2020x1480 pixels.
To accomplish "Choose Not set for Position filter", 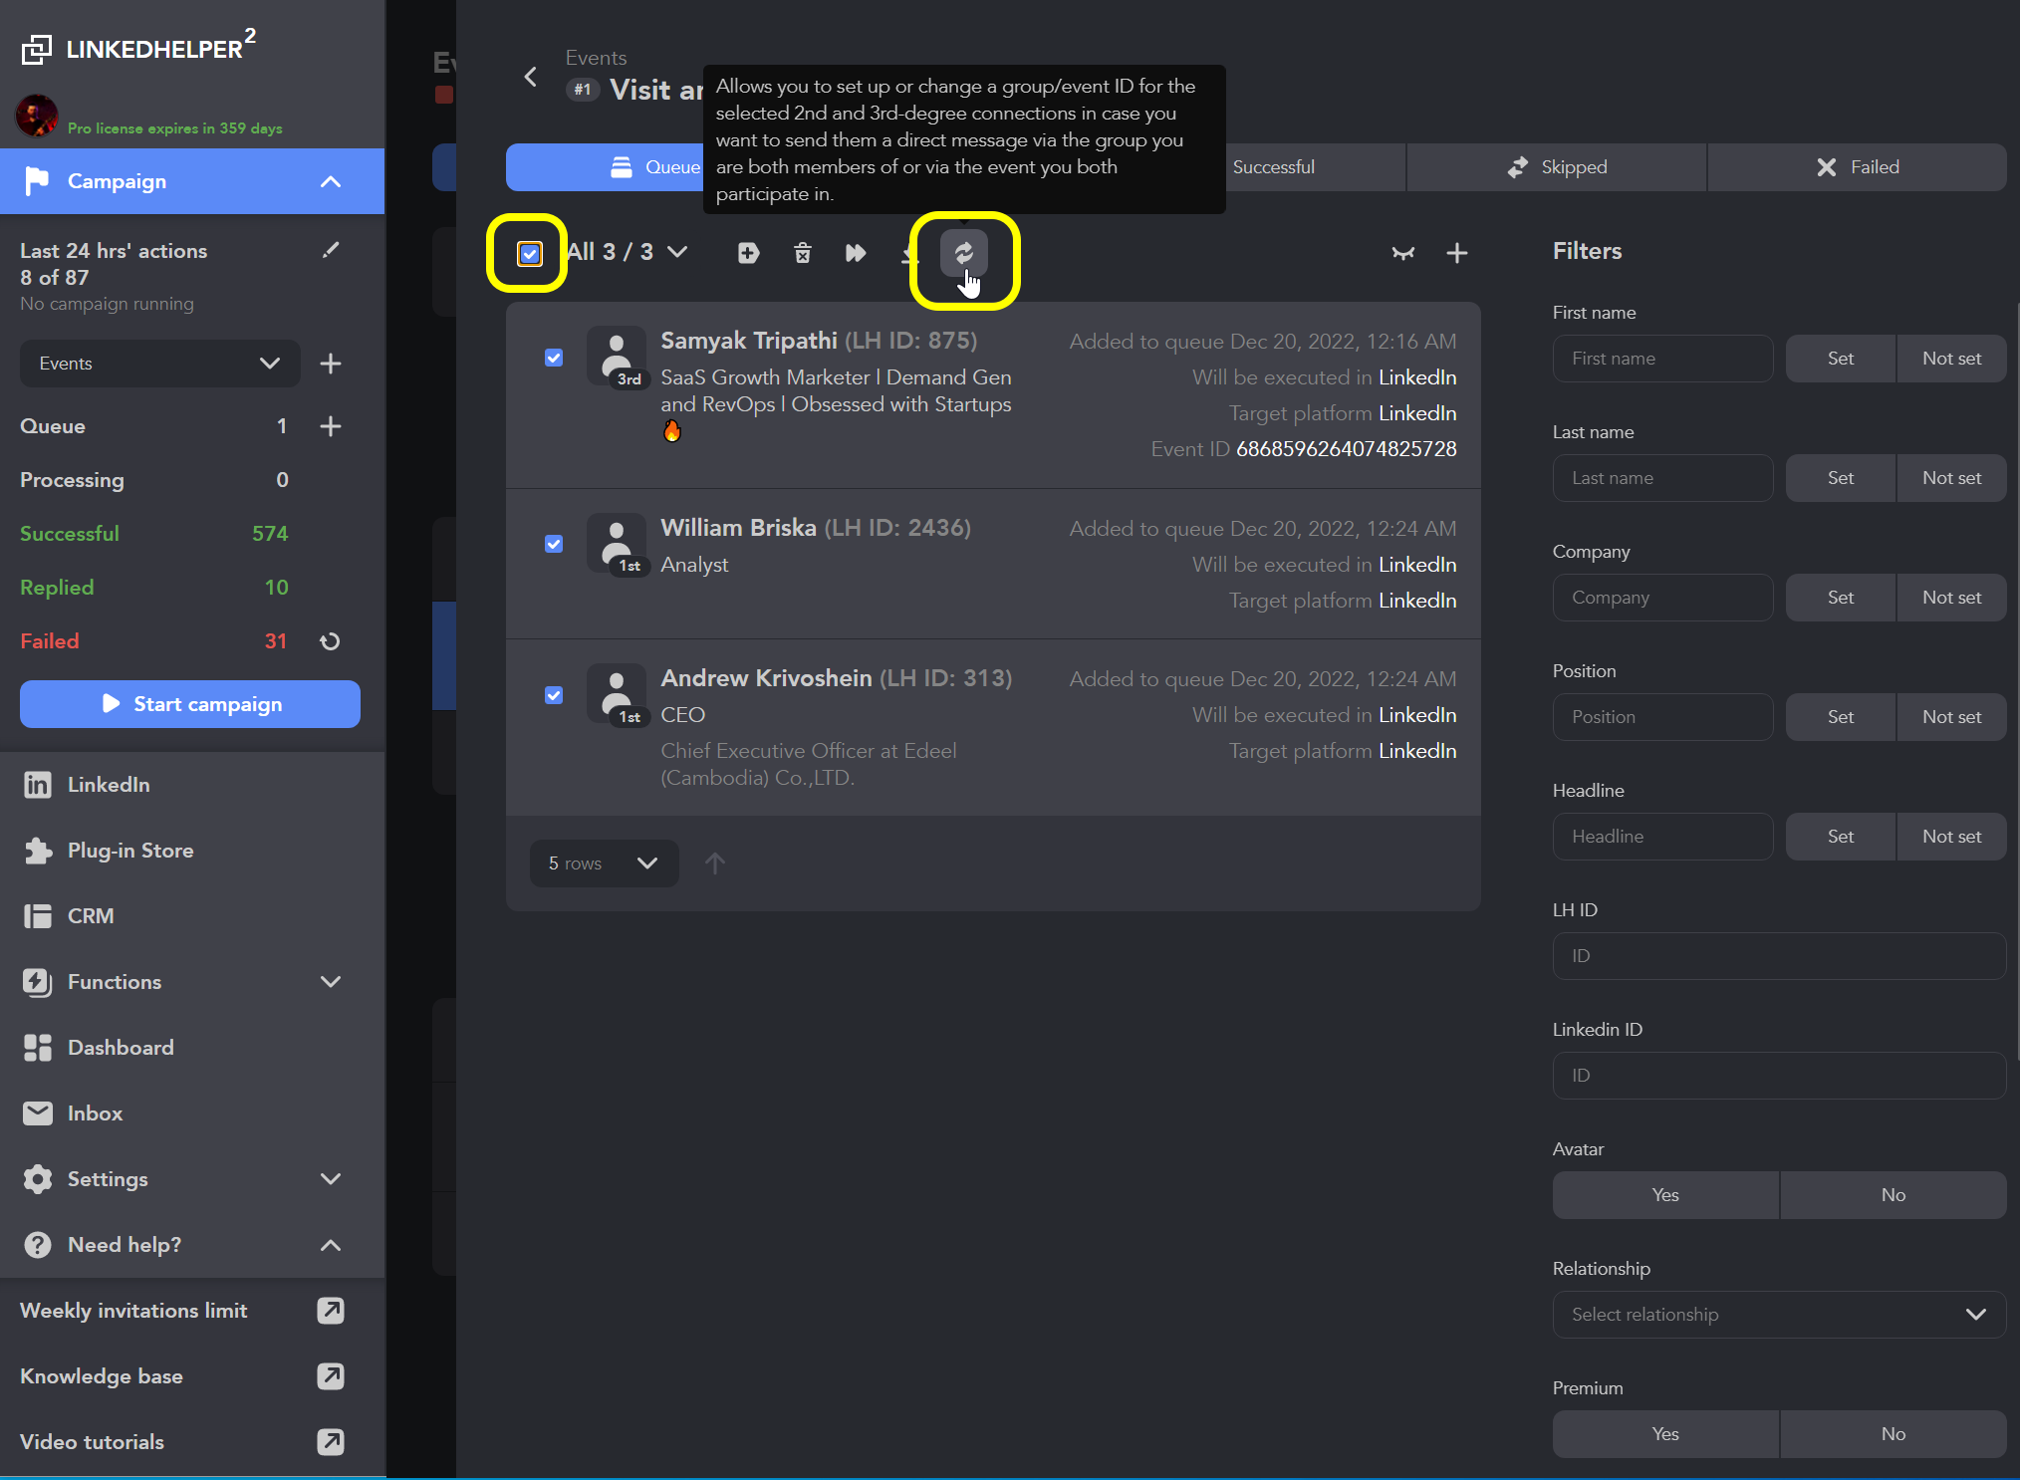I will point(1951,717).
